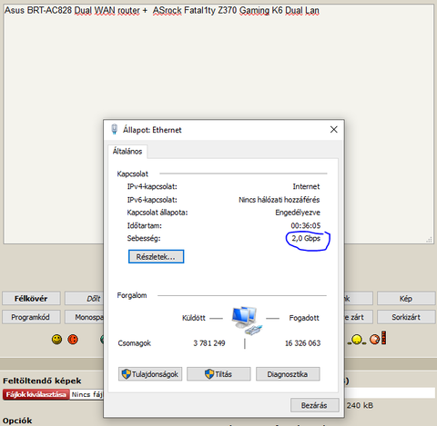Click the Nincs hálózati hozzáférés IPv6 value
Viewport: 437px width, 426px height.
pyautogui.click(x=279, y=200)
